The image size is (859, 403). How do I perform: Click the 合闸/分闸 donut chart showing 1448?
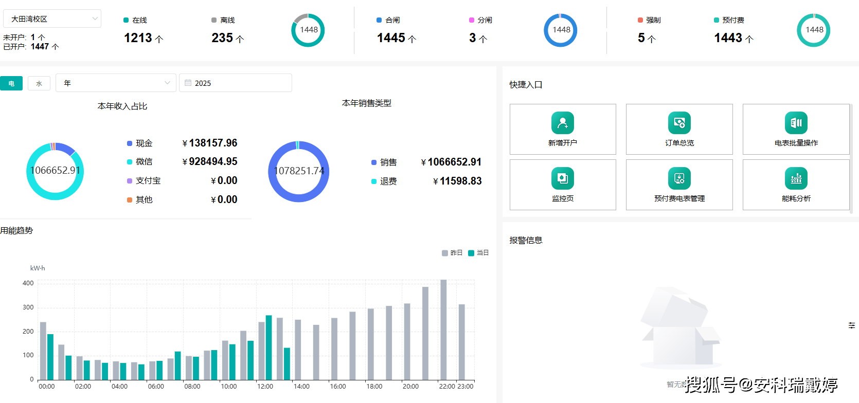(561, 30)
